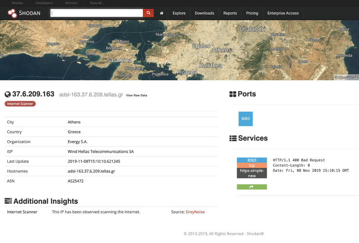Focus the Shodan search input field
The height and width of the screenshot is (243, 359).
click(96, 13)
